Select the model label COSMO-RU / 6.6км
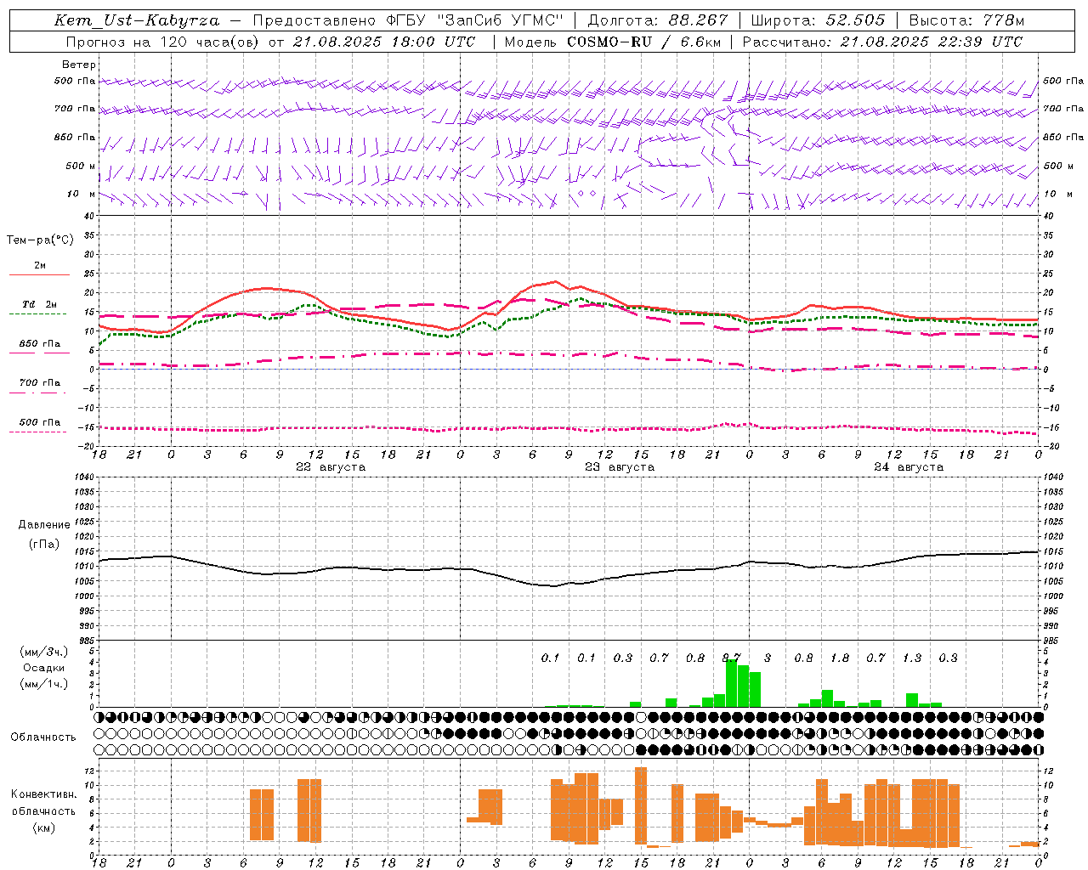This screenshot has width=1088, height=870. tap(644, 42)
